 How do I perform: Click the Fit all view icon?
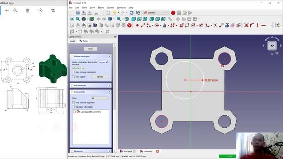pyautogui.click(x=72, y=19)
